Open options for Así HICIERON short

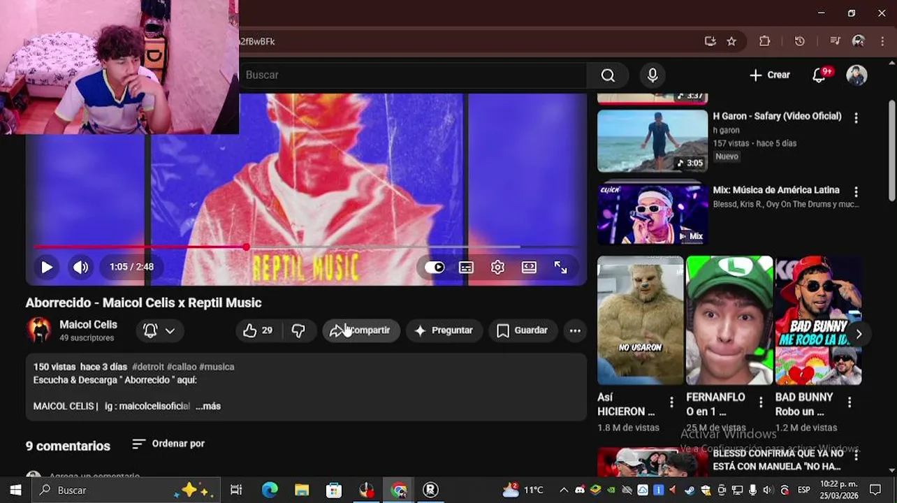pos(671,402)
